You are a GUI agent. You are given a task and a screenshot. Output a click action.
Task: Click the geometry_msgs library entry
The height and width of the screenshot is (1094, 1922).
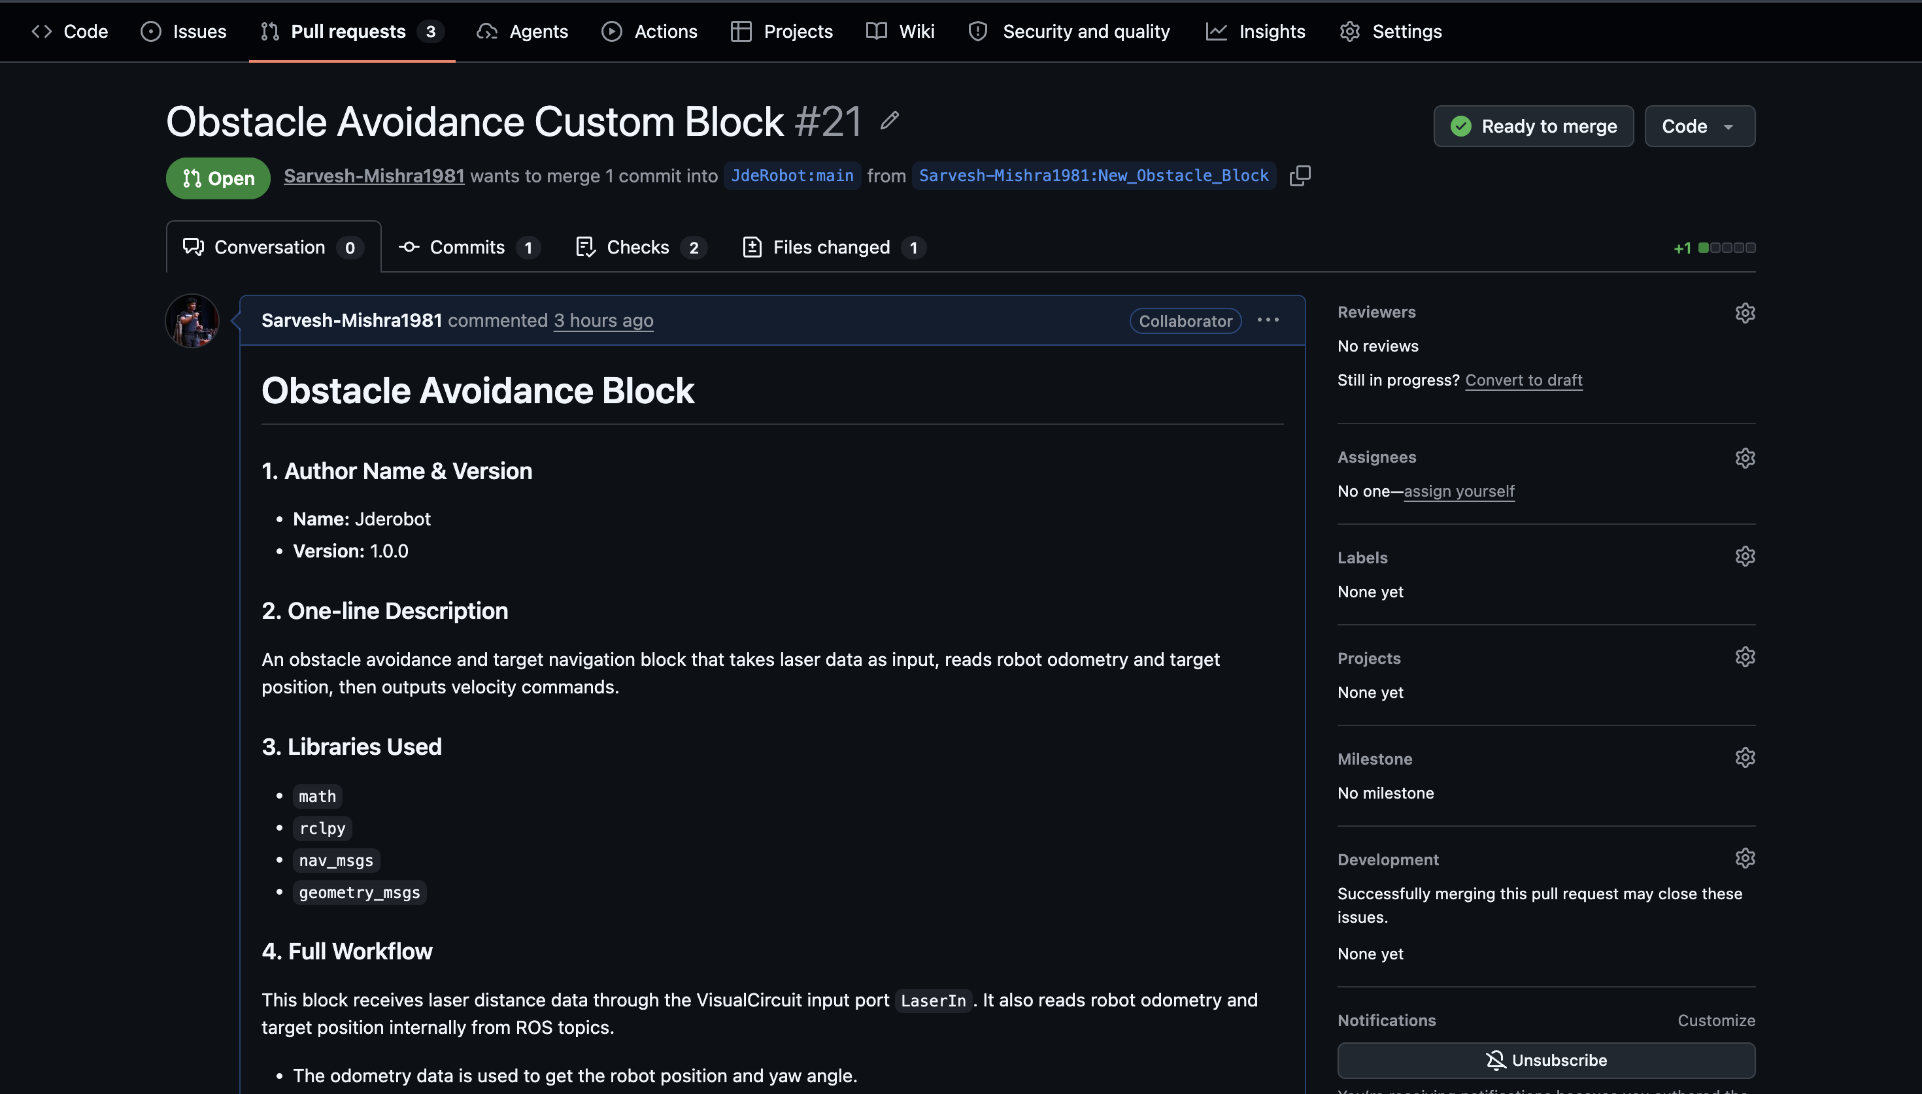tap(359, 893)
